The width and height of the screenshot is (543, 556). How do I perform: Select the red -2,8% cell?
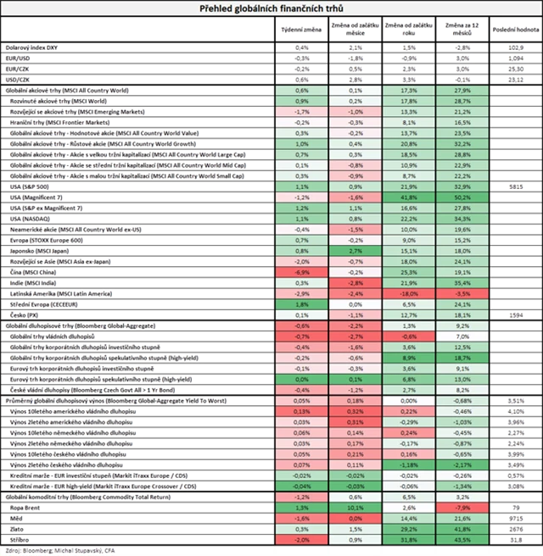coord(355,282)
